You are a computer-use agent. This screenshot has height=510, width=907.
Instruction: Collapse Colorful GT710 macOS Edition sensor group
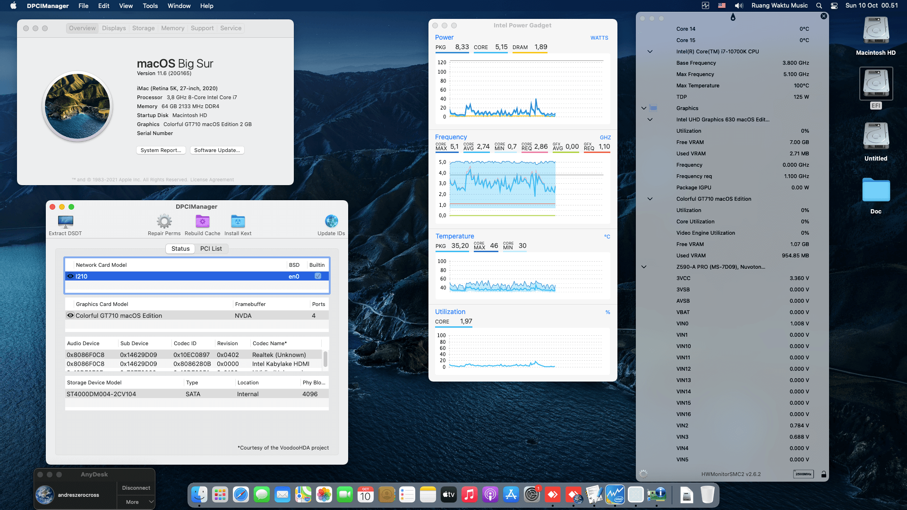click(650, 199)
